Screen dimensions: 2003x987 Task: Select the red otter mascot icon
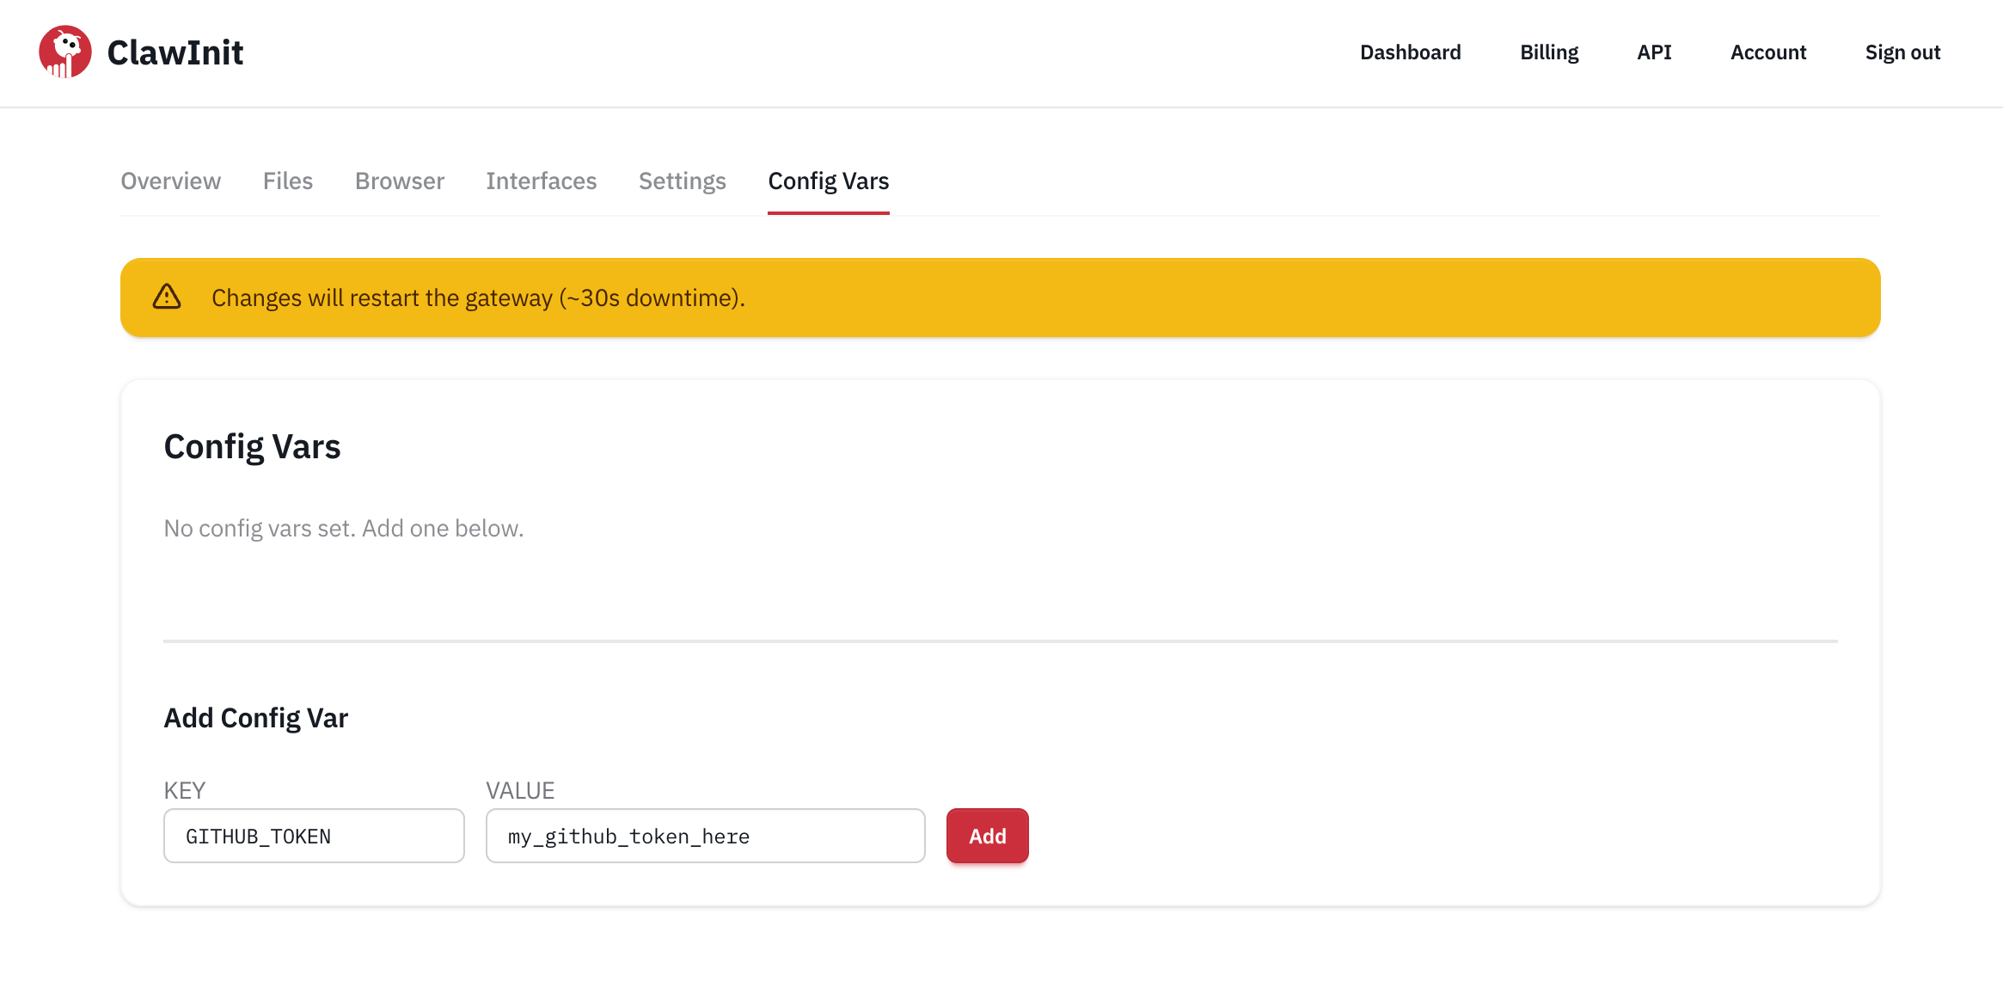64,50
